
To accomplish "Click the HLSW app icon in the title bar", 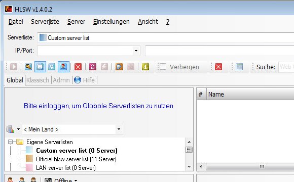I will [x=9, y=9].
